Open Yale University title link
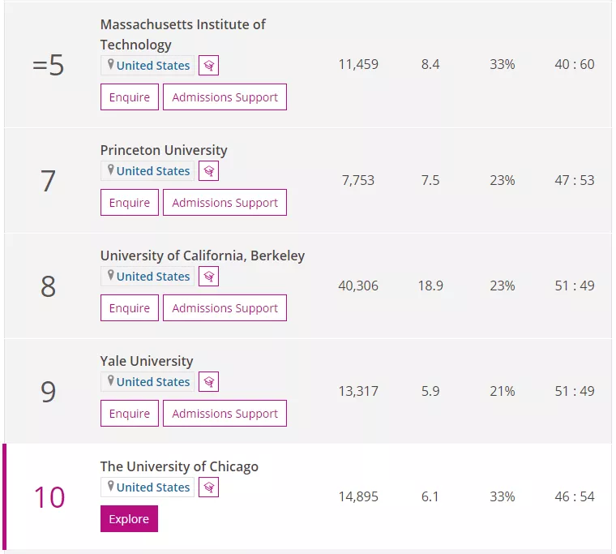Screen dimensions: 616x554 147,361
